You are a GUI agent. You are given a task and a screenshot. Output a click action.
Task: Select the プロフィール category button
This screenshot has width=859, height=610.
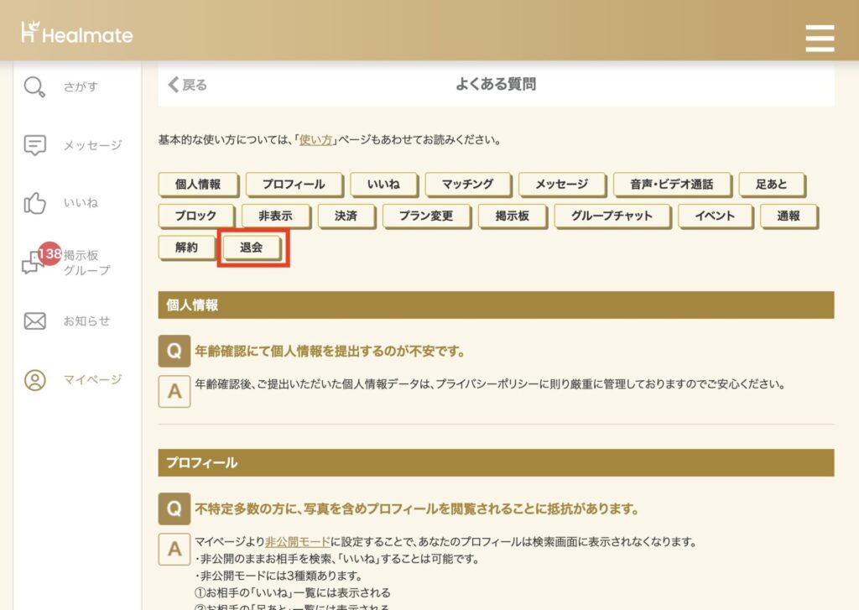294,185
